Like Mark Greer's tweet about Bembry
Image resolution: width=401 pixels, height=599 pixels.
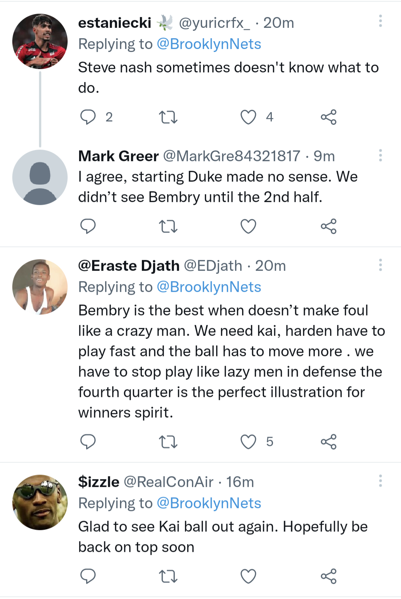(248, 226)
